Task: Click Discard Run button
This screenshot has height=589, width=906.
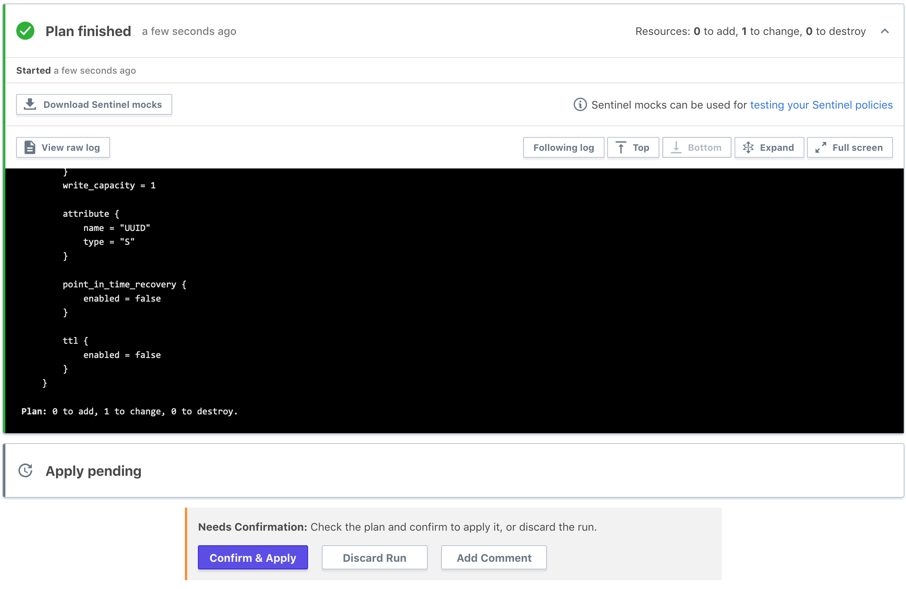Action: click(x=374, y=558)
